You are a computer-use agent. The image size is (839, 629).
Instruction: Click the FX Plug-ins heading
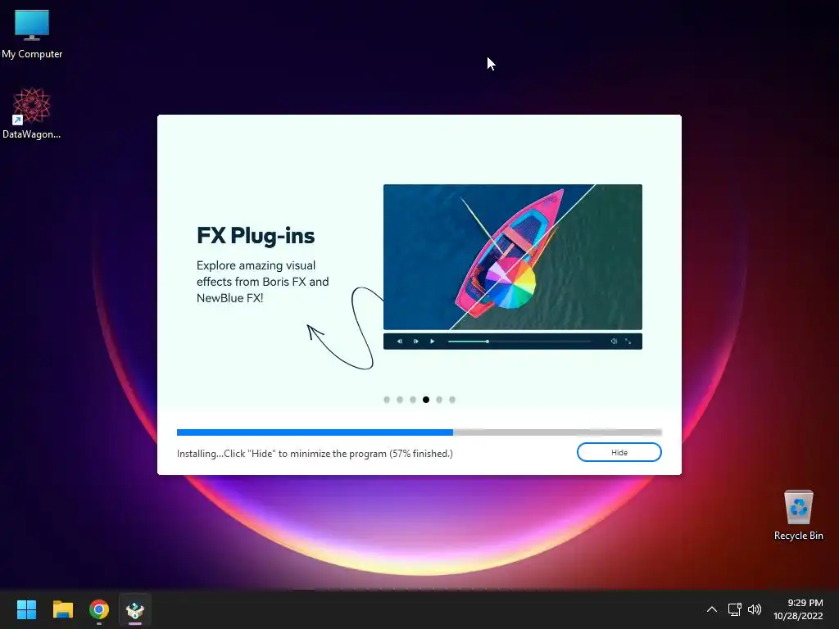click(256, 236)
